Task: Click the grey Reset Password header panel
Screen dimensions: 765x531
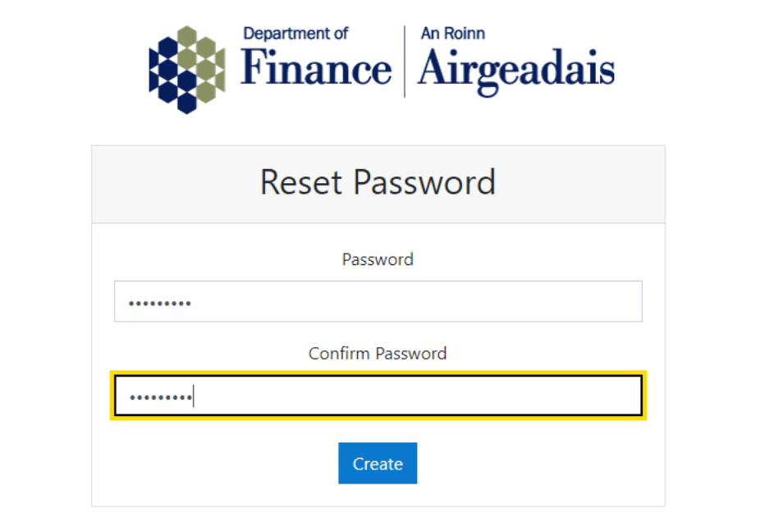Action: 378,185
